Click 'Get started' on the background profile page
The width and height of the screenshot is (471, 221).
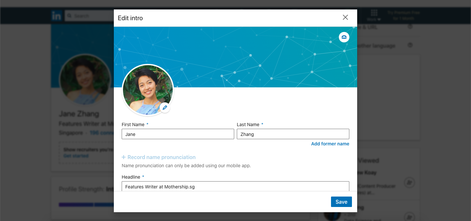coord(76,156)
